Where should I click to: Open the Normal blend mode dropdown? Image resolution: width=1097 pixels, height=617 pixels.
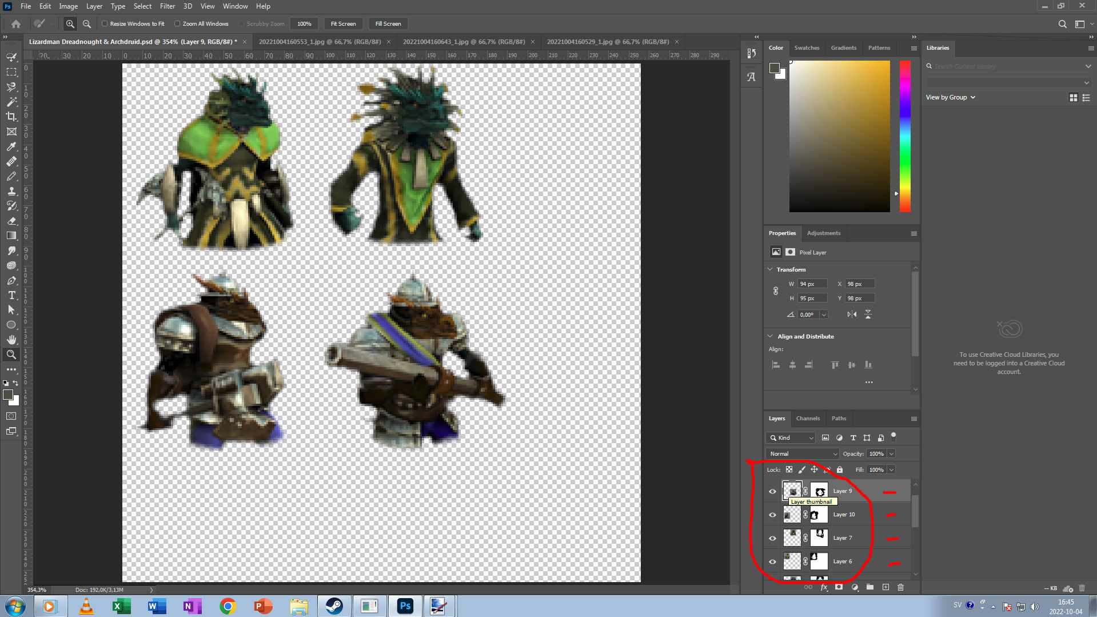[x=802, y=453]
